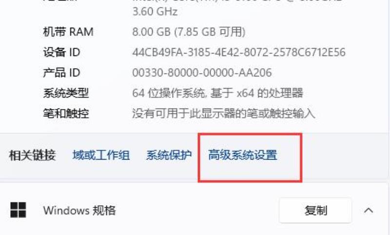Image resolution: width=390 pixels, height=235 pixels.
Task: Click the 复制 button
Action: (x=315, y=211)
